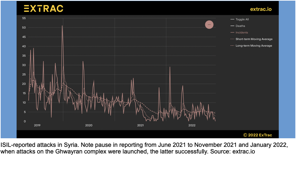Select the 2020 label on the x-axis
The height and width of the screenshot is (172, 296).
coord(89,125)
